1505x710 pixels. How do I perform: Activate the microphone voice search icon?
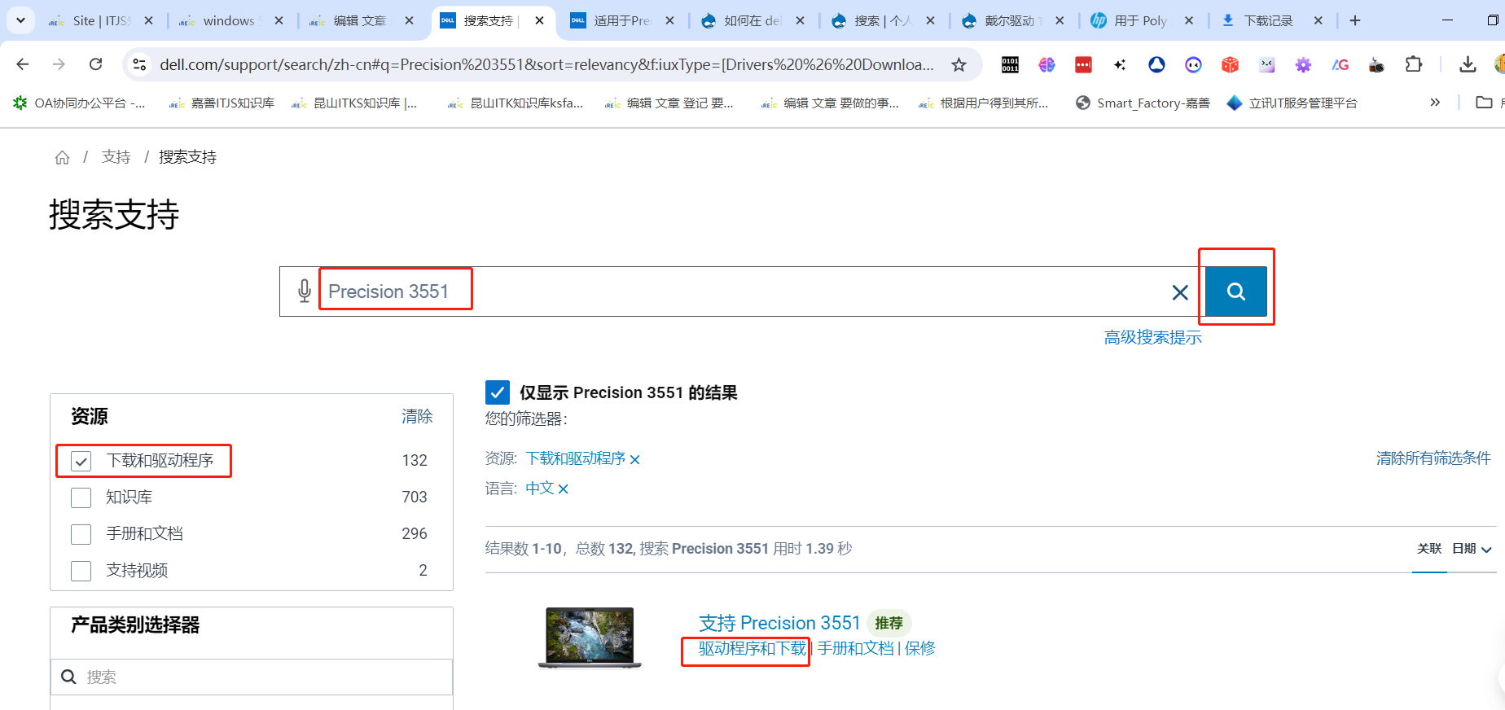click(x=304, y=291)
